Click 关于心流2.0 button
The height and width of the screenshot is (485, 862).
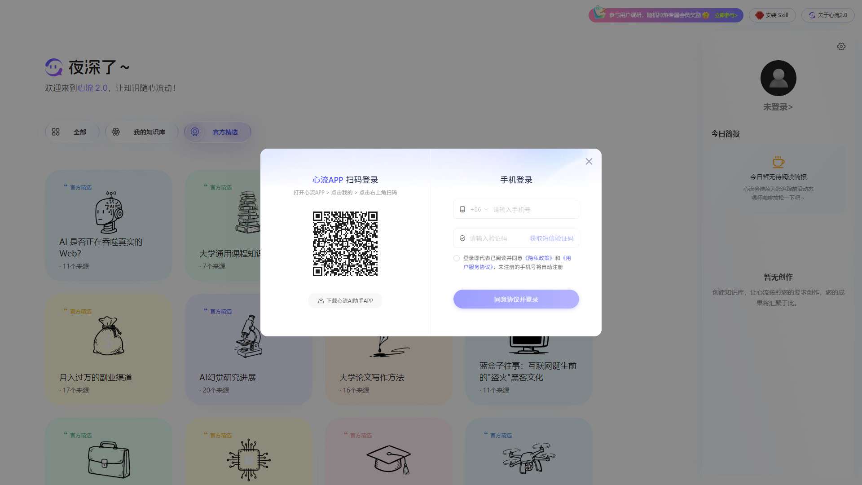point(828,15)
